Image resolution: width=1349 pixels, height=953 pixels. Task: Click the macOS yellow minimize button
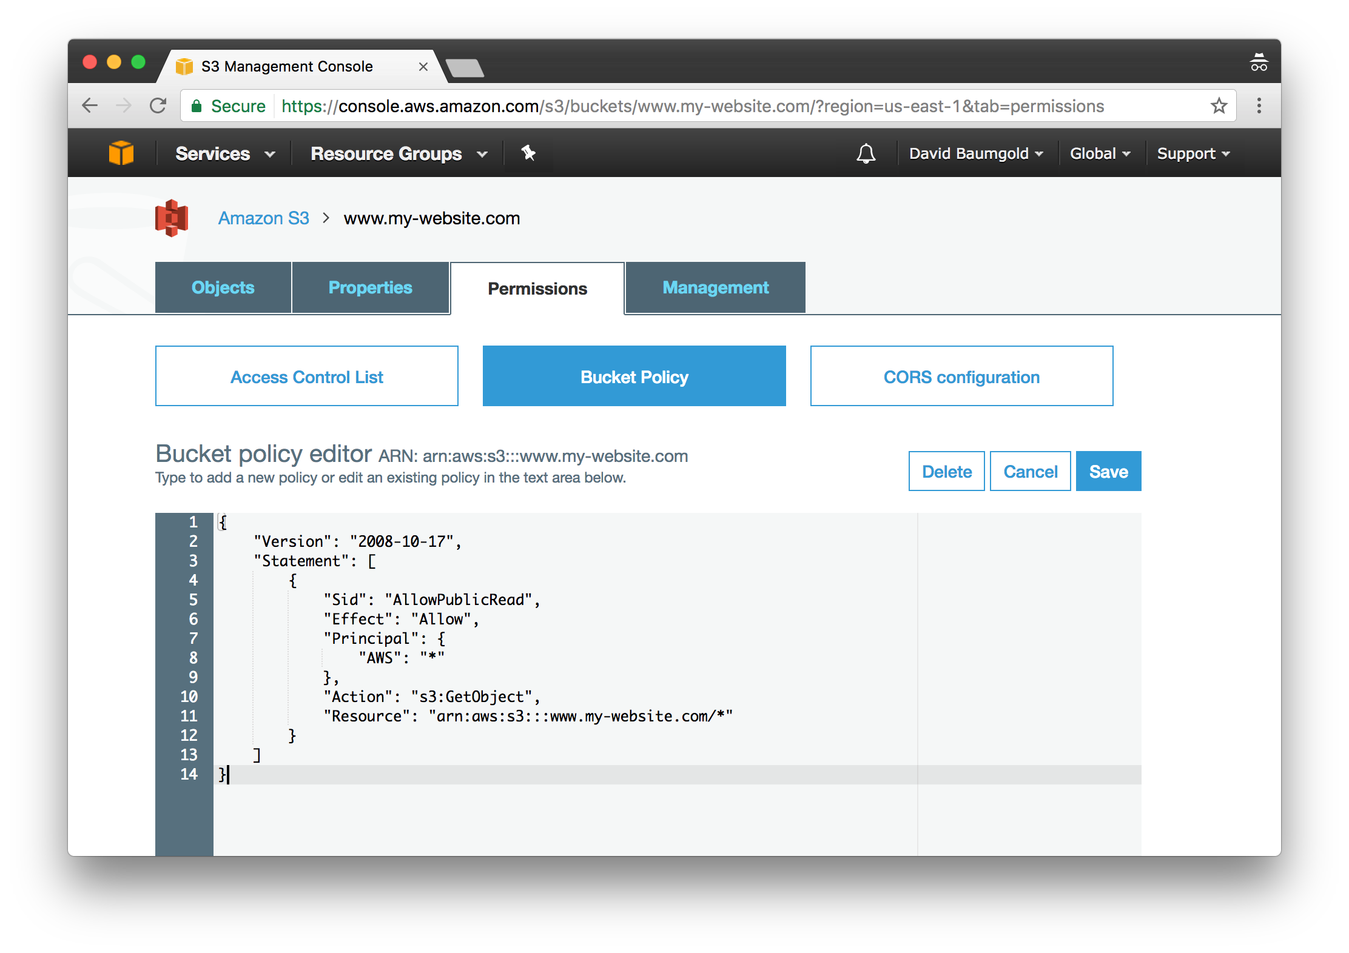coord(114,62)
